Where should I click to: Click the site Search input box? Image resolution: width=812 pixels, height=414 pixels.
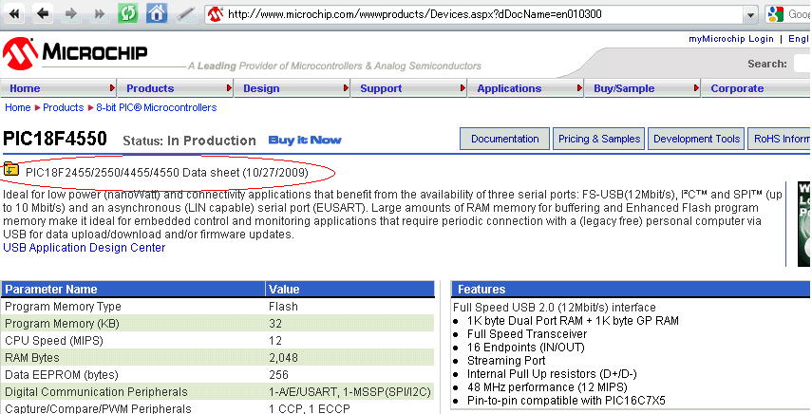click(803, 65)
